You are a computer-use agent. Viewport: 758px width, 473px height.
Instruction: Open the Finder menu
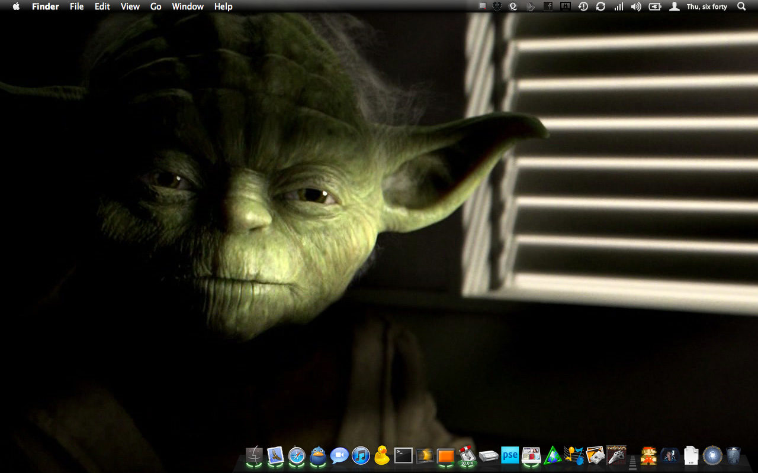[x=46, y=7]
